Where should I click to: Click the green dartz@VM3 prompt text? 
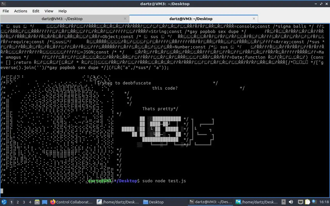100,181
